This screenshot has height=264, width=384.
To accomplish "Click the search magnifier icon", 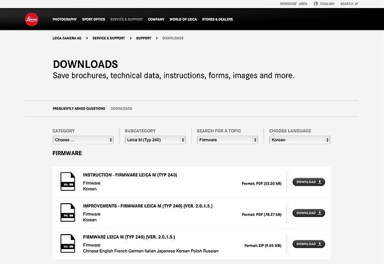I will pyautogui.click(x=357, y=4).
